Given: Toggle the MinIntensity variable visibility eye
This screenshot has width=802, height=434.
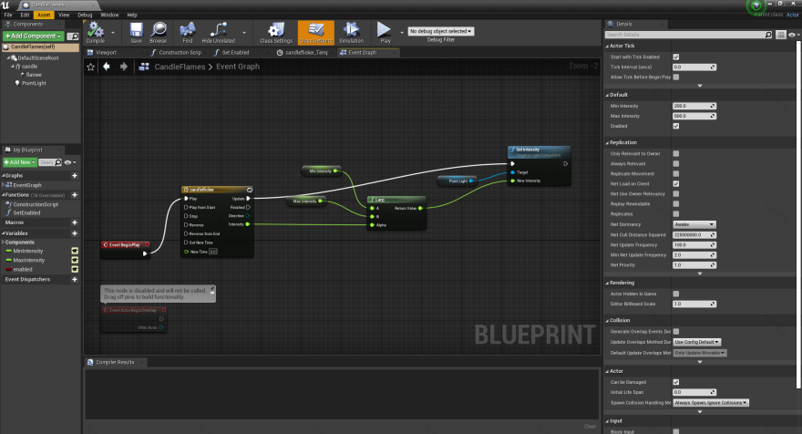Looking at the screenshot, I should [76, 250].
